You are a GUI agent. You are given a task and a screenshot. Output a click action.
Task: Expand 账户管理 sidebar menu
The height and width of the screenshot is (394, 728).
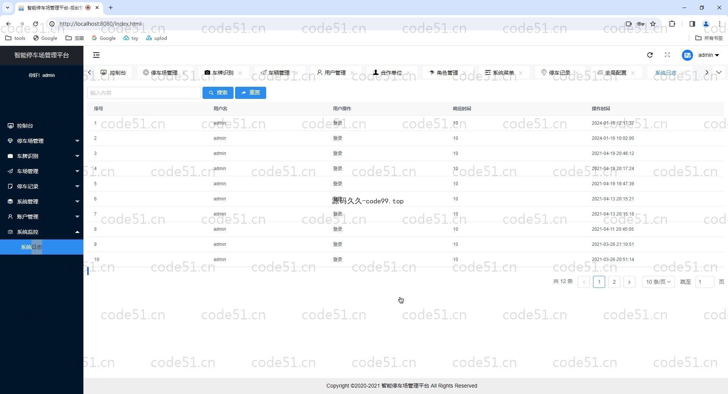coord(42,217)
